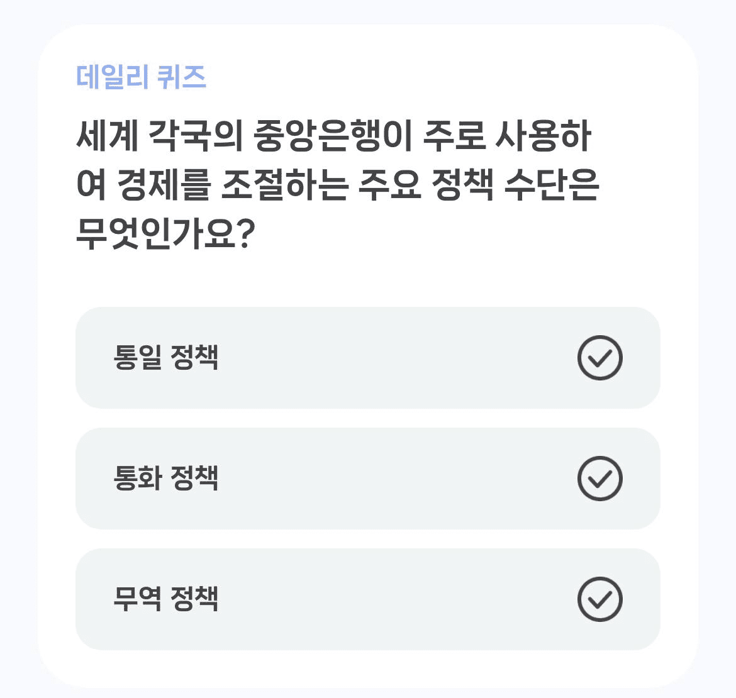This screenshot has height=698, width=736.
Task: Choose the unification policy 통일 정책 card
Action: [367, 358]
